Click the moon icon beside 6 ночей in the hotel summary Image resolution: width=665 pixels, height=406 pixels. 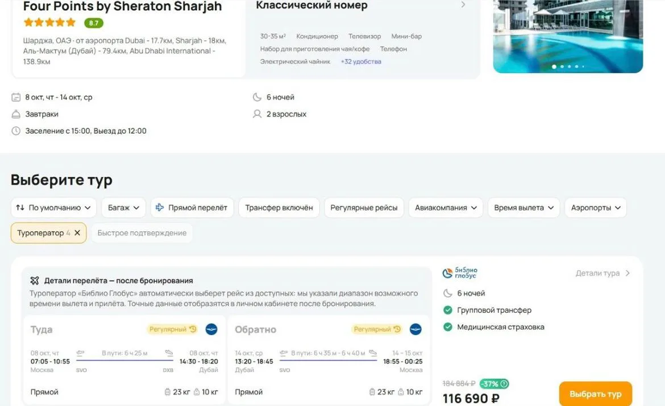(257, 97)
